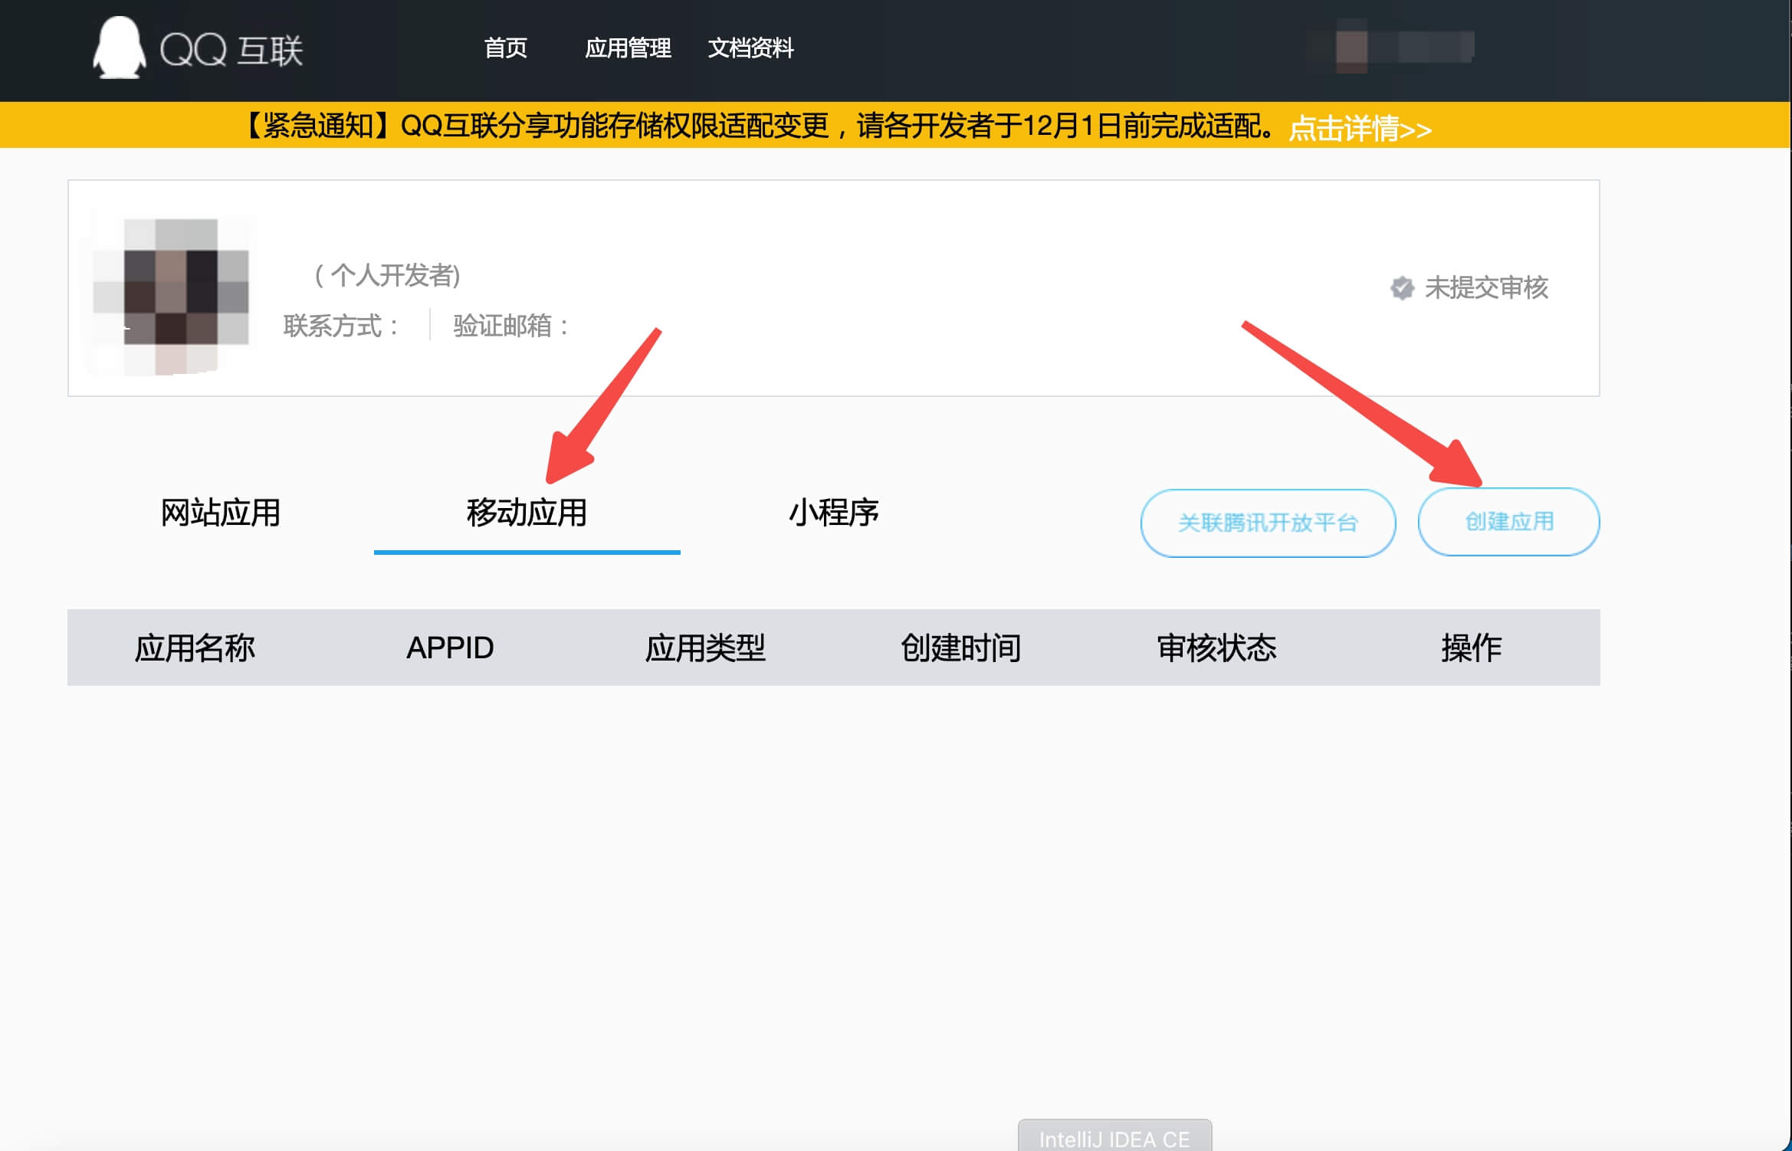Click the blurred user avatar in header
The image size is (1792, 1151).
[x=1351, y=48]
